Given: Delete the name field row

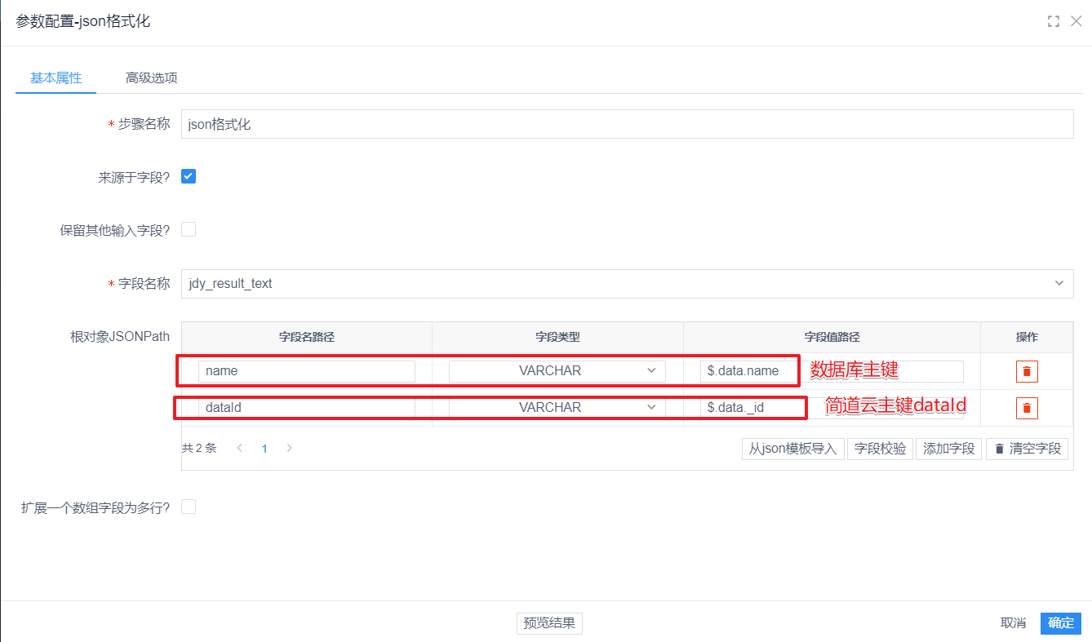Looking at the screenshot, I should point(1027,371).
